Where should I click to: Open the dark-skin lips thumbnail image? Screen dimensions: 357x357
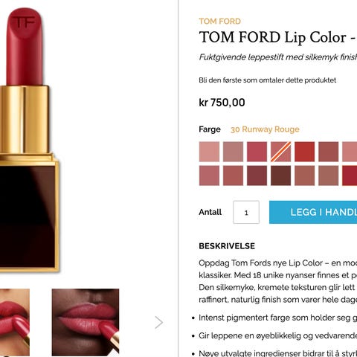point(86,322)
